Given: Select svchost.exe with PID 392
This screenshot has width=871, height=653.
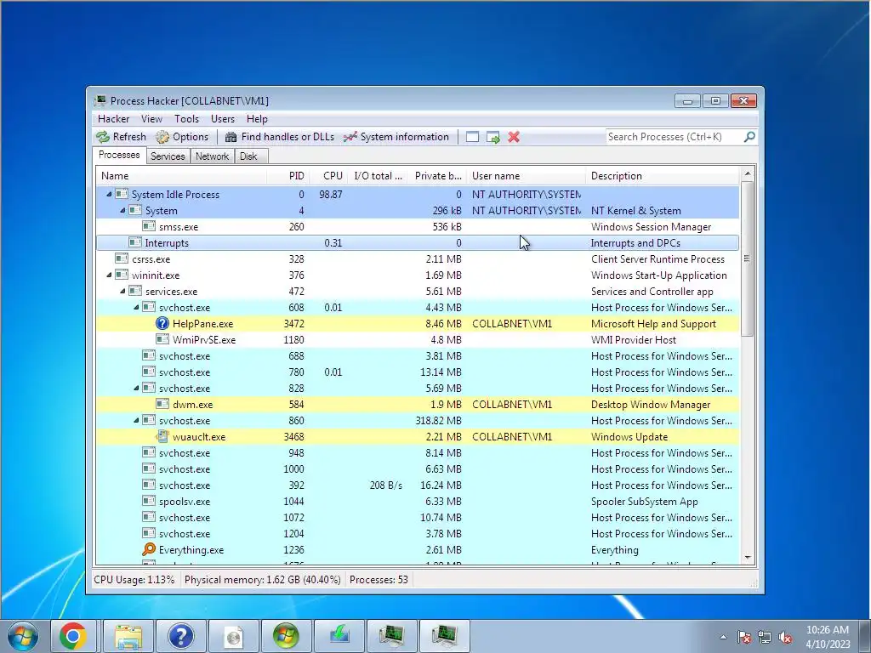Looking at the screenshot, I should click(x=418, y=485).
